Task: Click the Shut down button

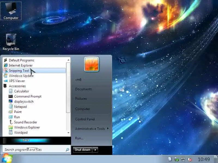Action: [83, 150]
